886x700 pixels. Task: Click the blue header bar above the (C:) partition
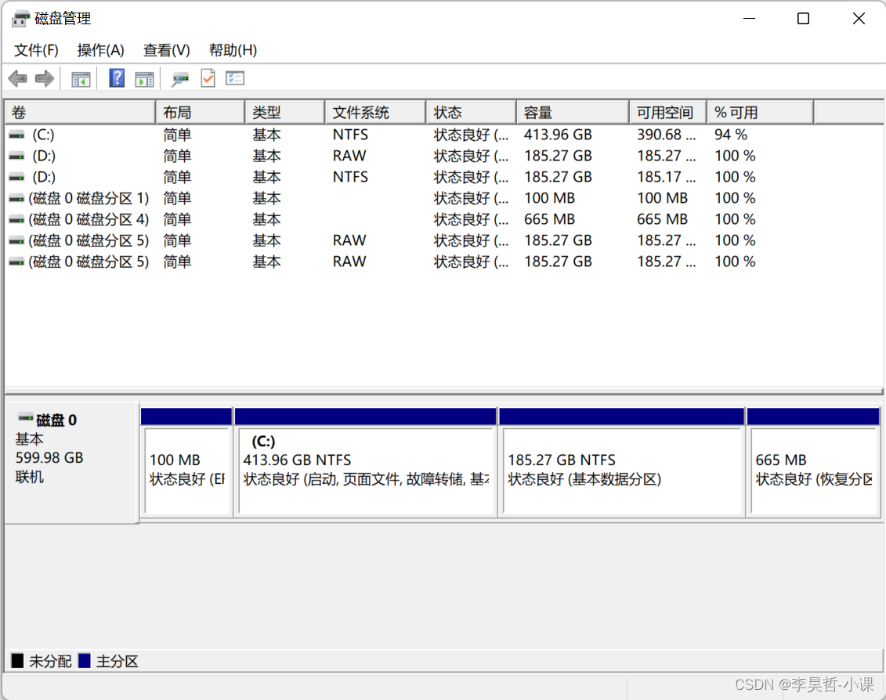(366, 417)
